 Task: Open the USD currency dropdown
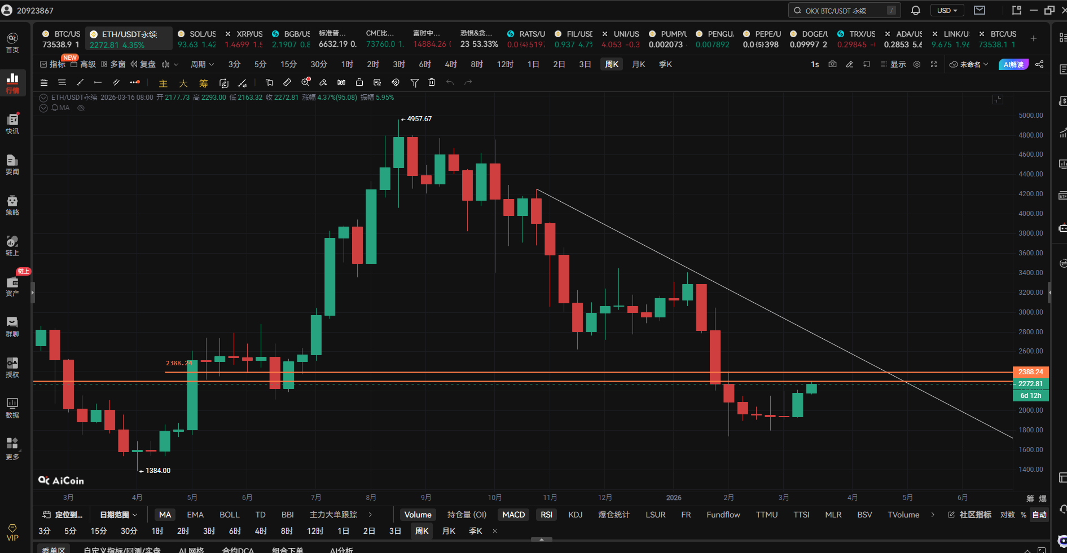pos(947,10)
